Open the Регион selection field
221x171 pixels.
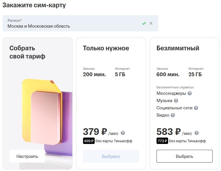pos(80,23)
